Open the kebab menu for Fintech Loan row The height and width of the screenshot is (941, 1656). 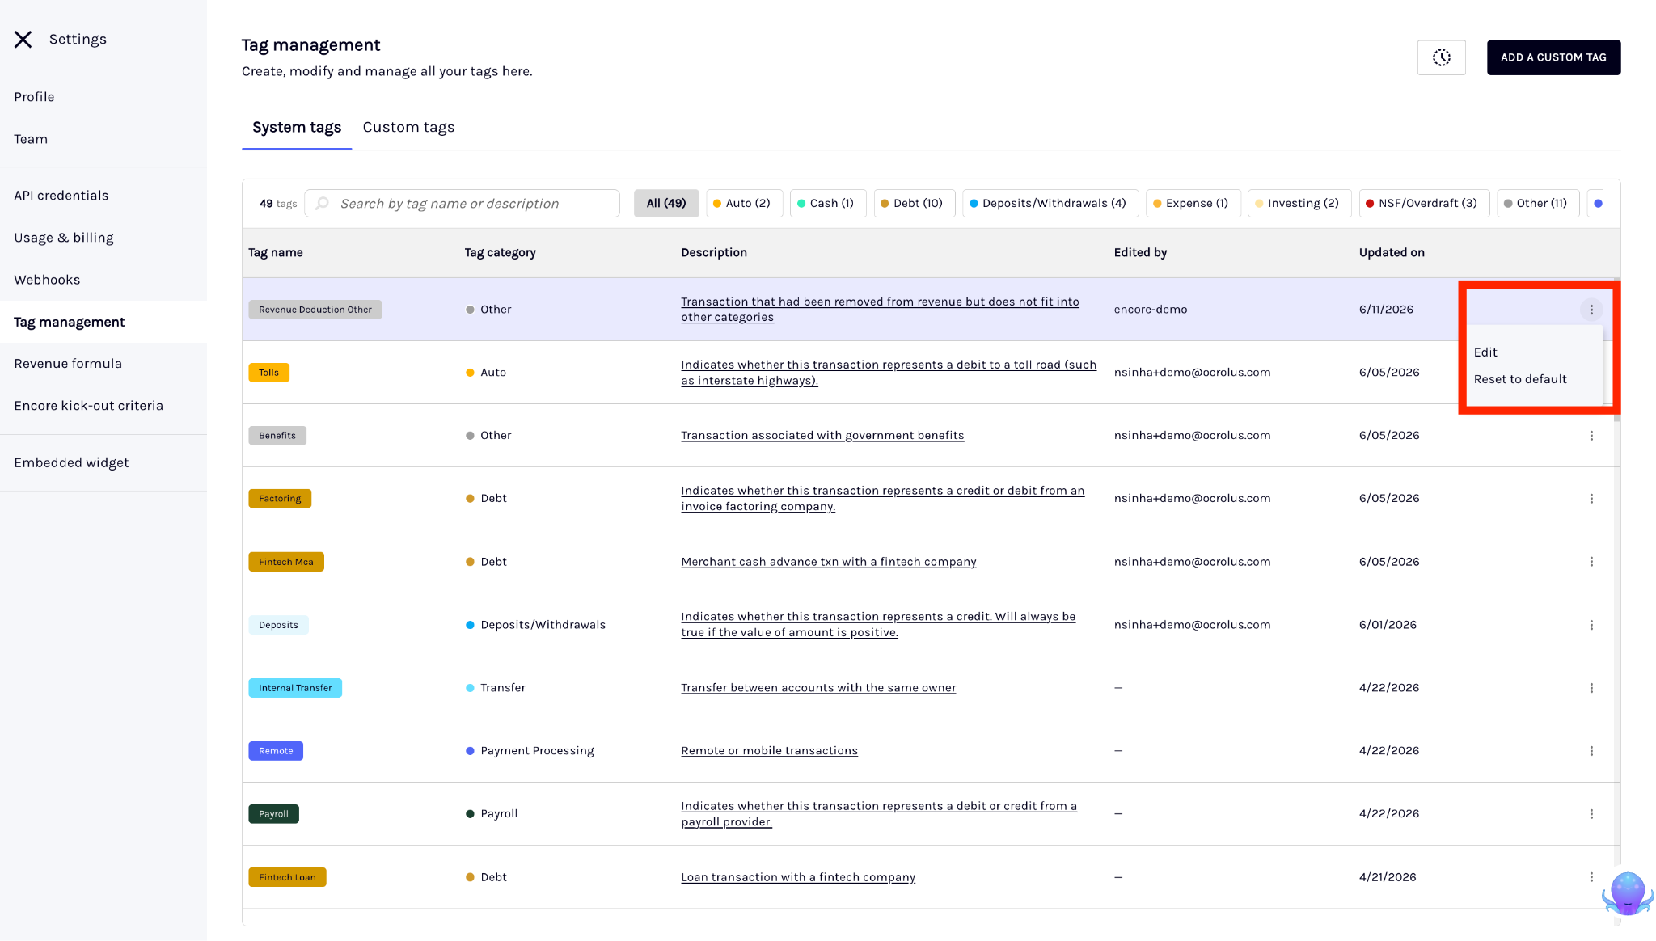(x=1591, y=877)
